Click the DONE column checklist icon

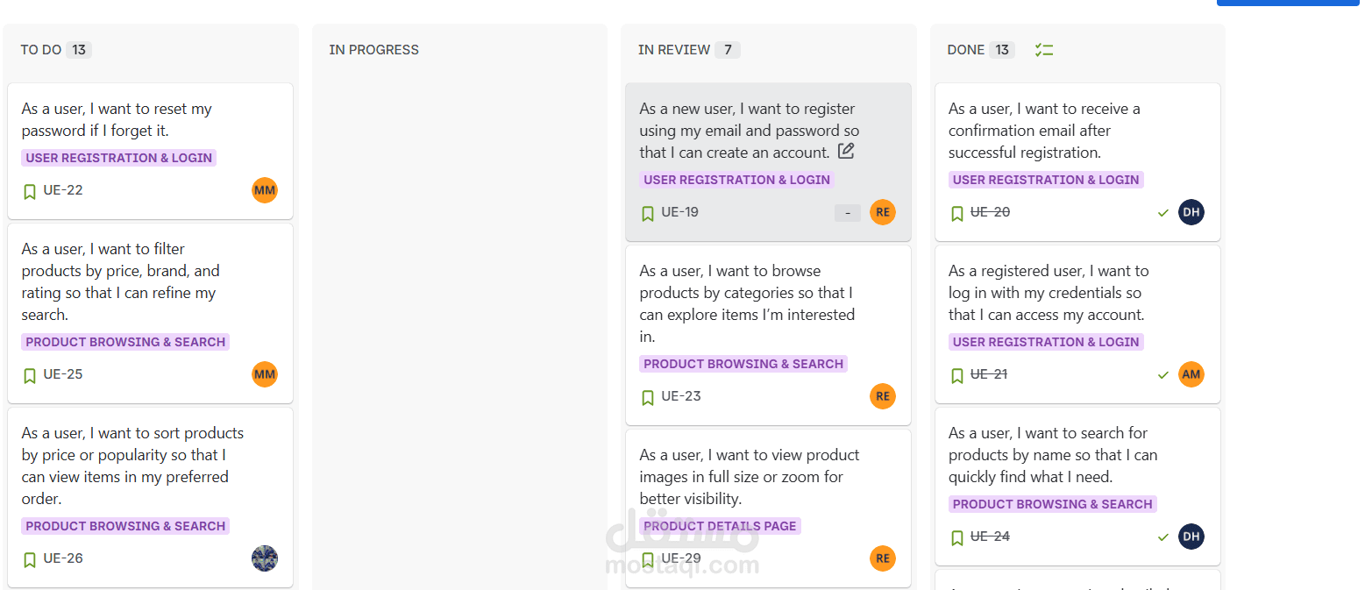click(x=1043, y=50)
